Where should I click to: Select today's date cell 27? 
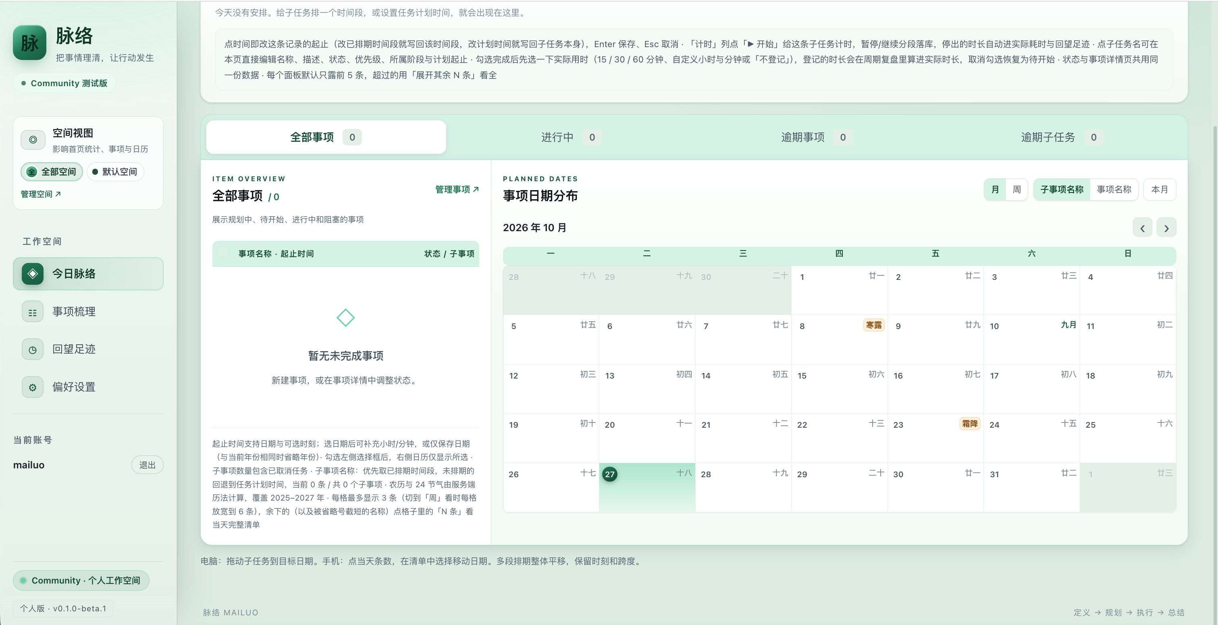(647, 487)
